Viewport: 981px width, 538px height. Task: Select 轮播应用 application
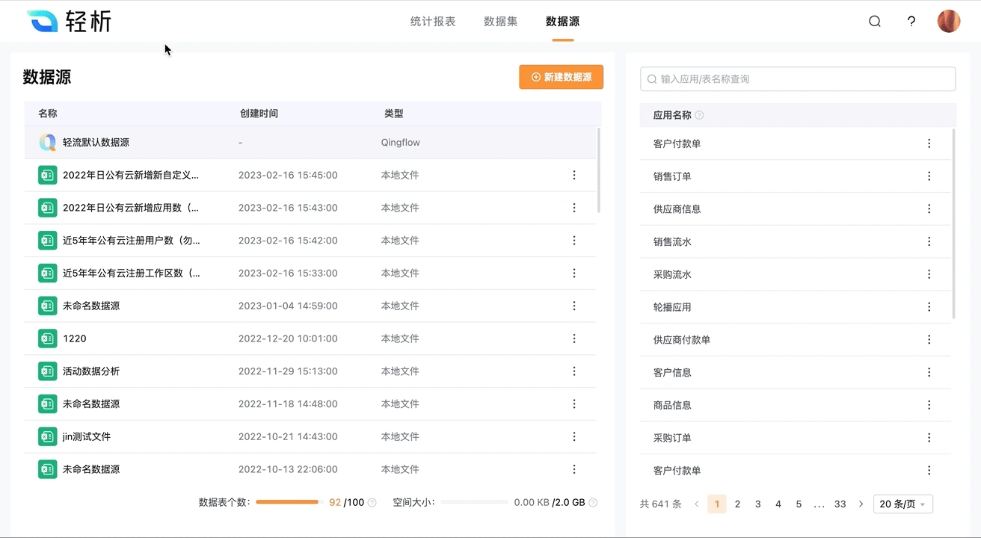point(672,307)
